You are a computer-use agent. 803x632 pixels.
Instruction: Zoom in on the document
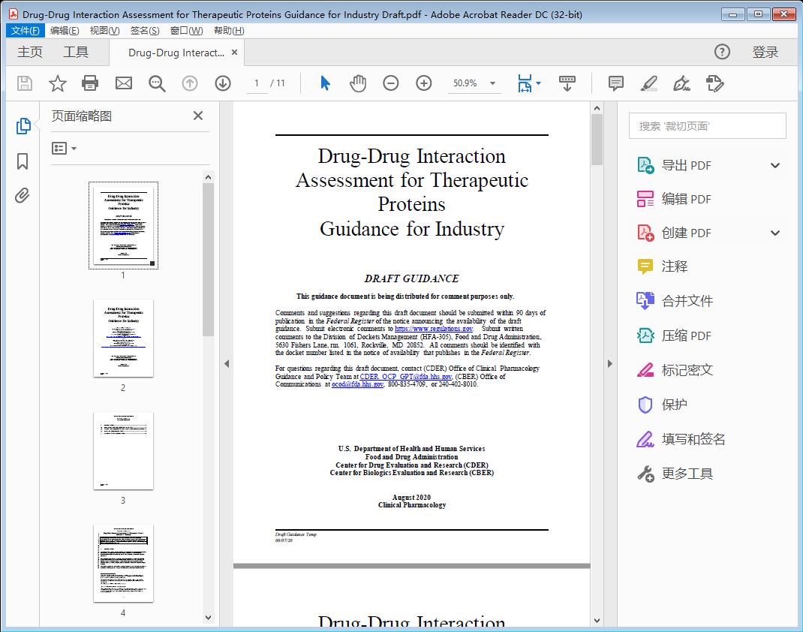[x=424, y=83]
